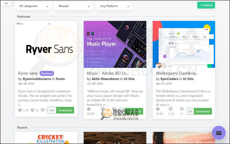Open the Newest sort dropdown
This screenshot has height=144, width=230.
click(73, 6)
